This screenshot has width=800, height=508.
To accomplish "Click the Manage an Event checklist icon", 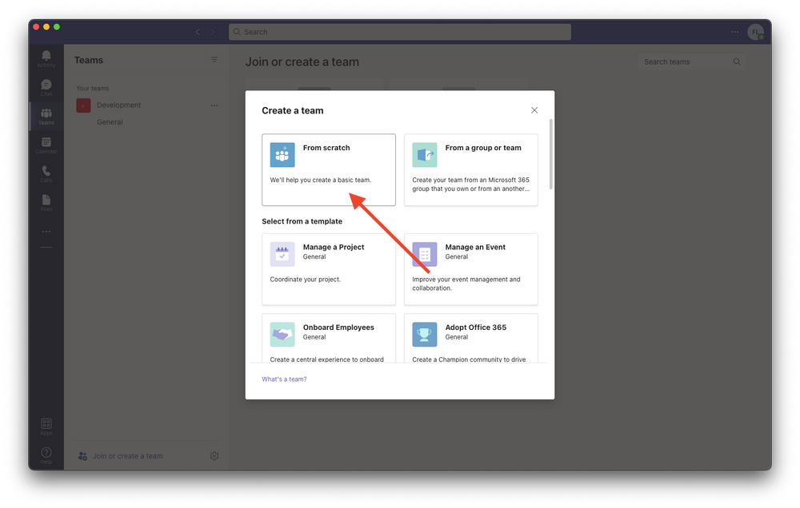I will click(425, 254).
